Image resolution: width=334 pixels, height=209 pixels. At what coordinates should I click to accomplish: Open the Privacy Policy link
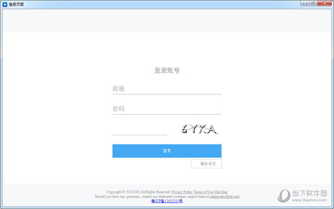click(x=182, y=192)
